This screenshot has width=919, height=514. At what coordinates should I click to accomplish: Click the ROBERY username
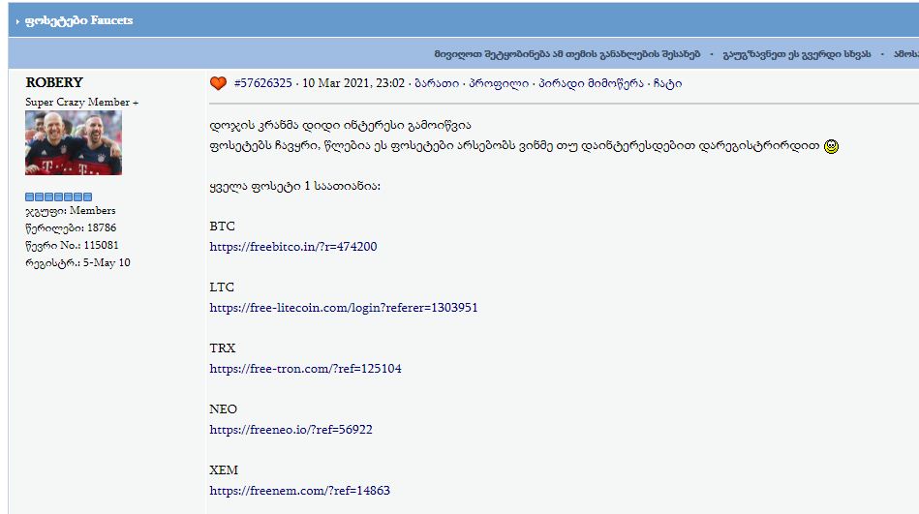(x=54, y=82)
